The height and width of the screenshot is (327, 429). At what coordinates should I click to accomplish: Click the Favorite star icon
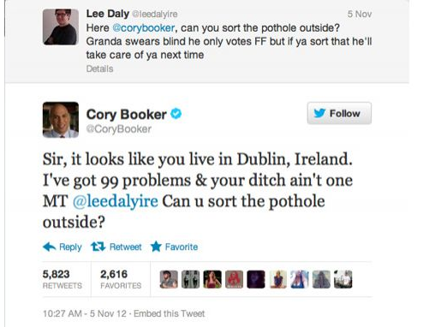pyautogui.click(x=156, y=247)
